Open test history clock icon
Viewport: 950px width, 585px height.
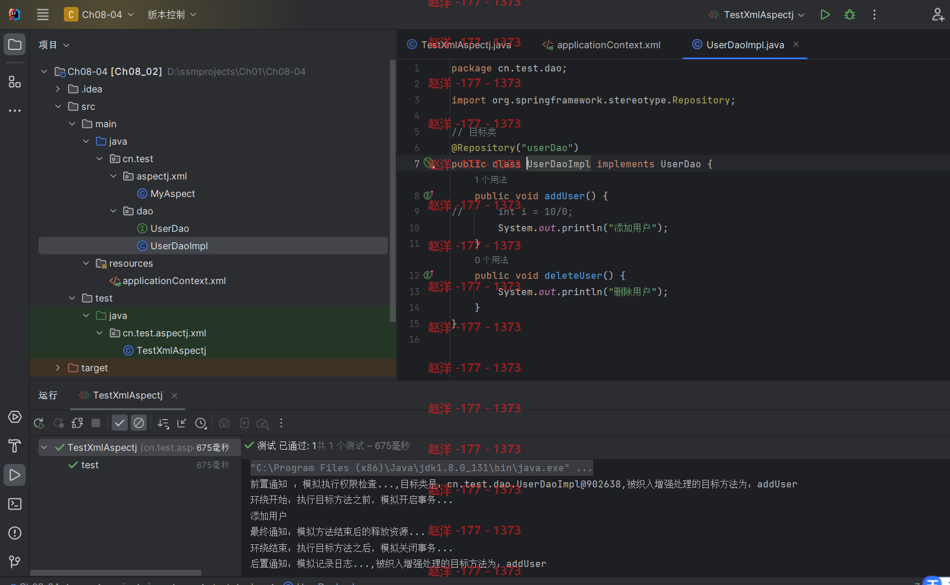click(x=201, y=423)
